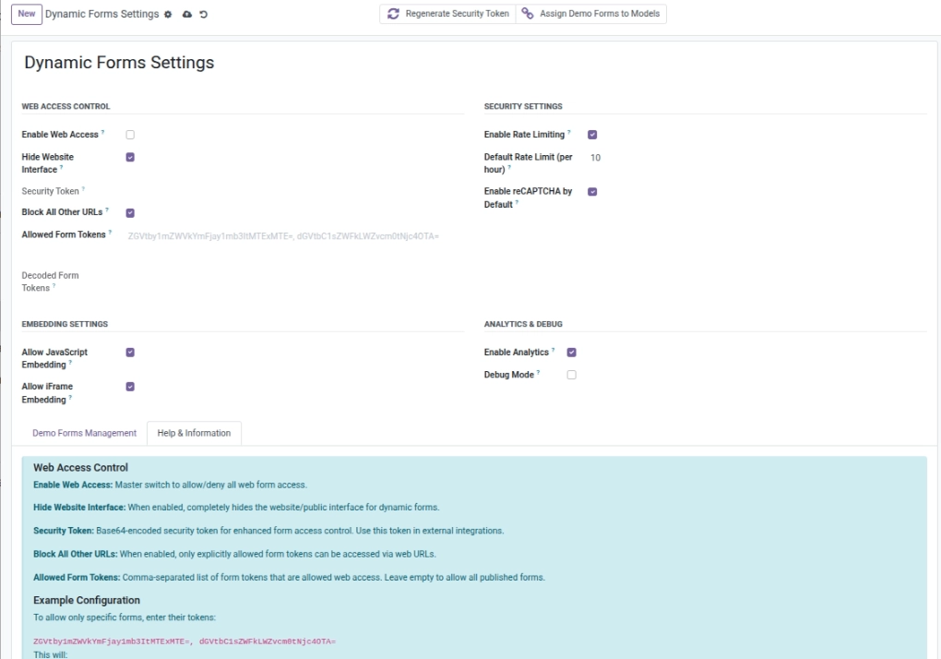Click the Regenerate Security Token refresh icon
The image size is (941, 659).
tap(393, 14)
